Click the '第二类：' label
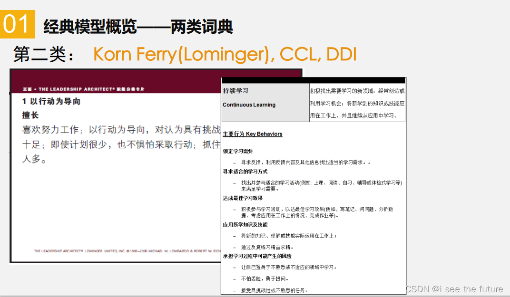Screen dimensions: 510x297 [x=44, y=54]
